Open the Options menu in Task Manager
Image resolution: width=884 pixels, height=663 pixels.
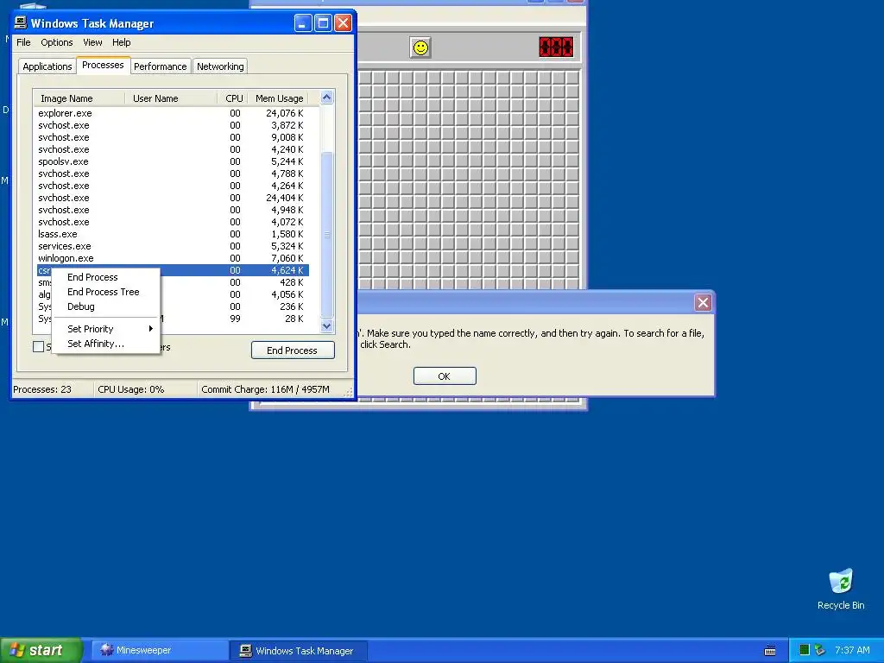pos(56,42)
